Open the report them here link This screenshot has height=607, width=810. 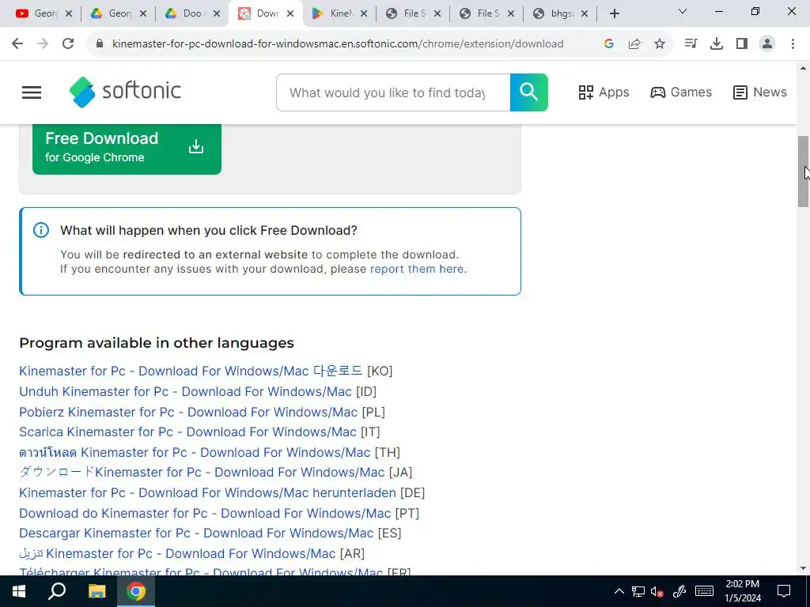417,269
